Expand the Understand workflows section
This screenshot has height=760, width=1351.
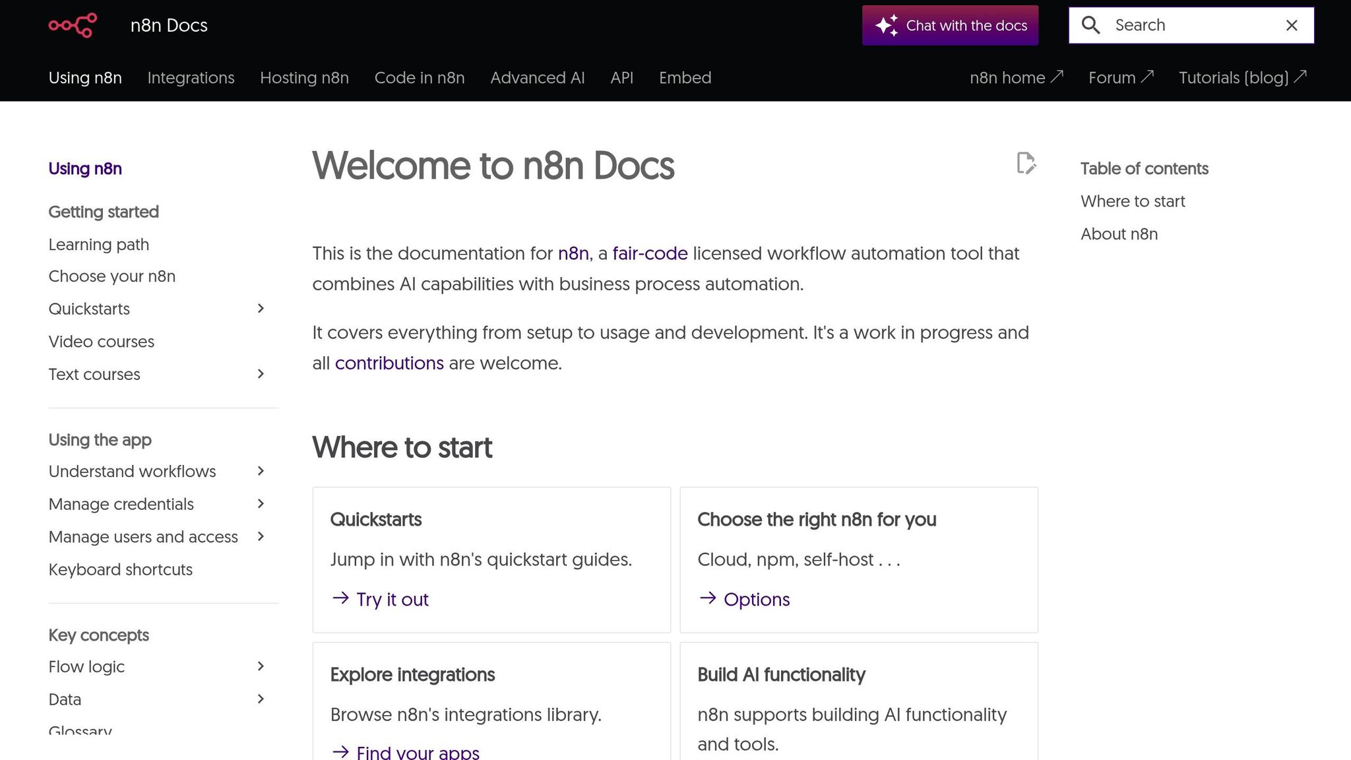(x=261, y=471)
